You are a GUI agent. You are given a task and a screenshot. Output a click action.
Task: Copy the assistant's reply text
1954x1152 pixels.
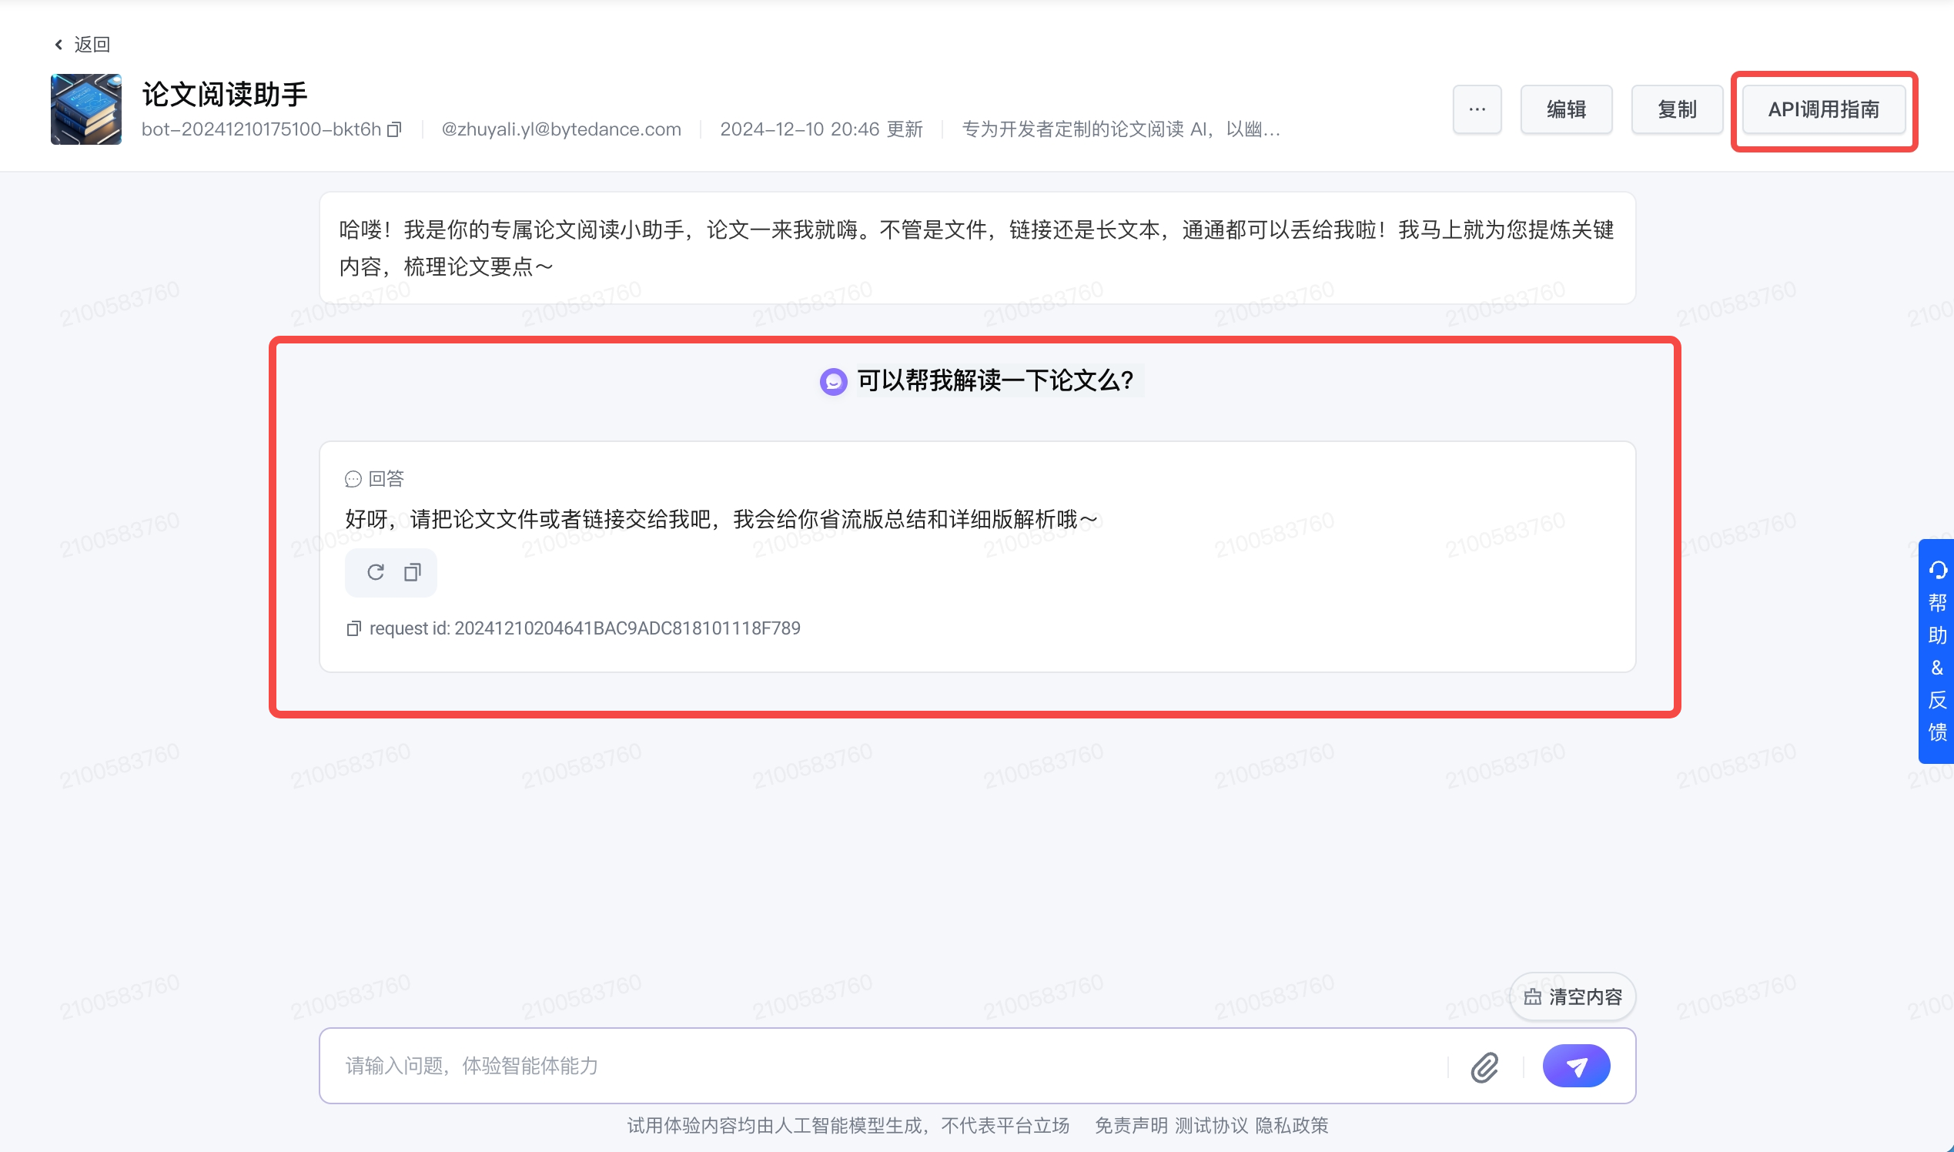[x=411, y=572]
